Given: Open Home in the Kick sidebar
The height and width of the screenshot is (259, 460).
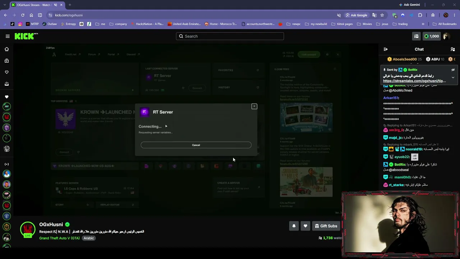Looking at the screenshot, I should pyautogui.click(x=6, y=49).
